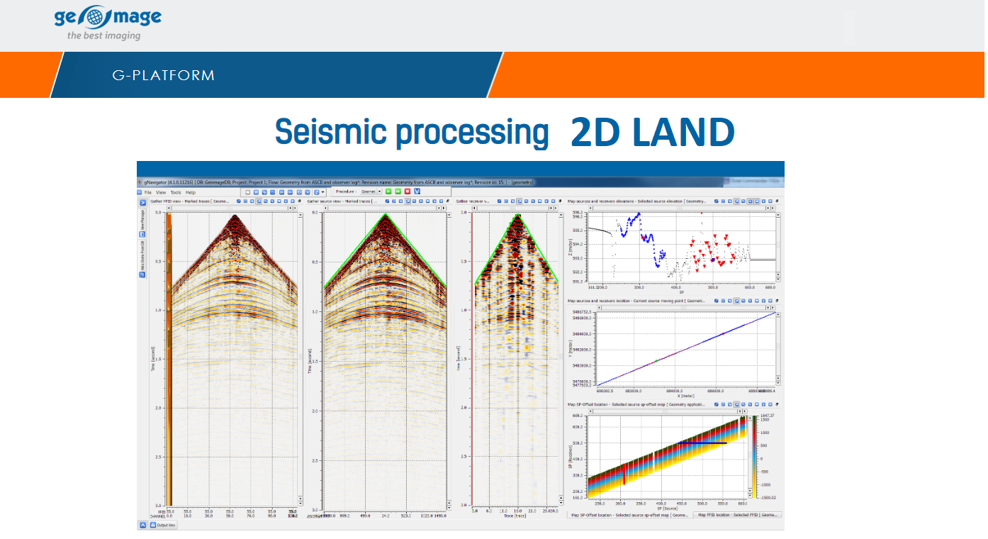Screen dimensions: 988x539
Task: Click the Gather FFID view panel title
Action: [x=190, y=201]
